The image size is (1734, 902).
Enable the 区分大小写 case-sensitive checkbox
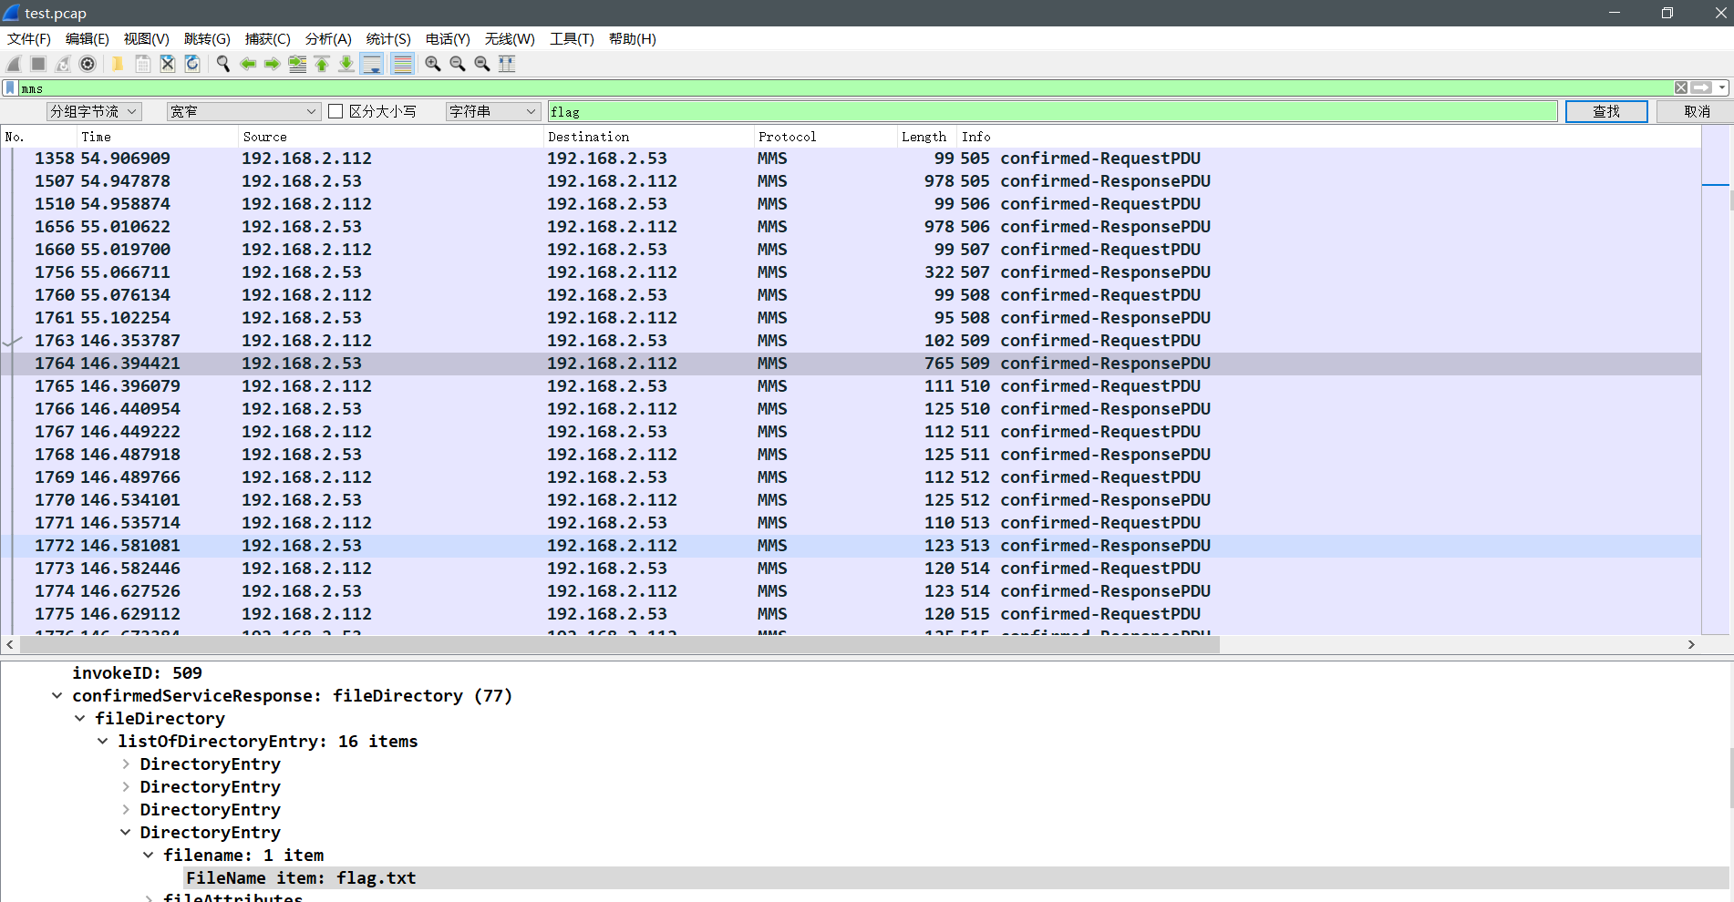(335, 111)
